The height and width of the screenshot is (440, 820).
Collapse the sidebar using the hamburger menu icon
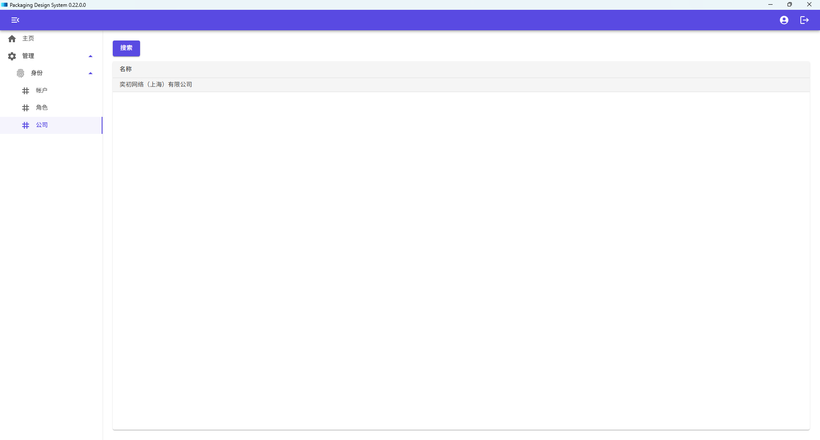15,20
